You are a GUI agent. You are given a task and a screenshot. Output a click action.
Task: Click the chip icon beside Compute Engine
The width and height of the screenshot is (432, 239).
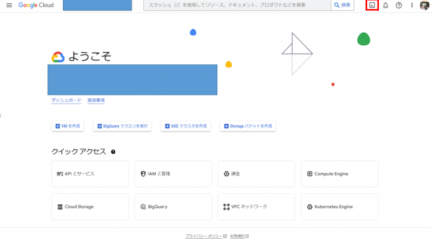click(310, 174)
